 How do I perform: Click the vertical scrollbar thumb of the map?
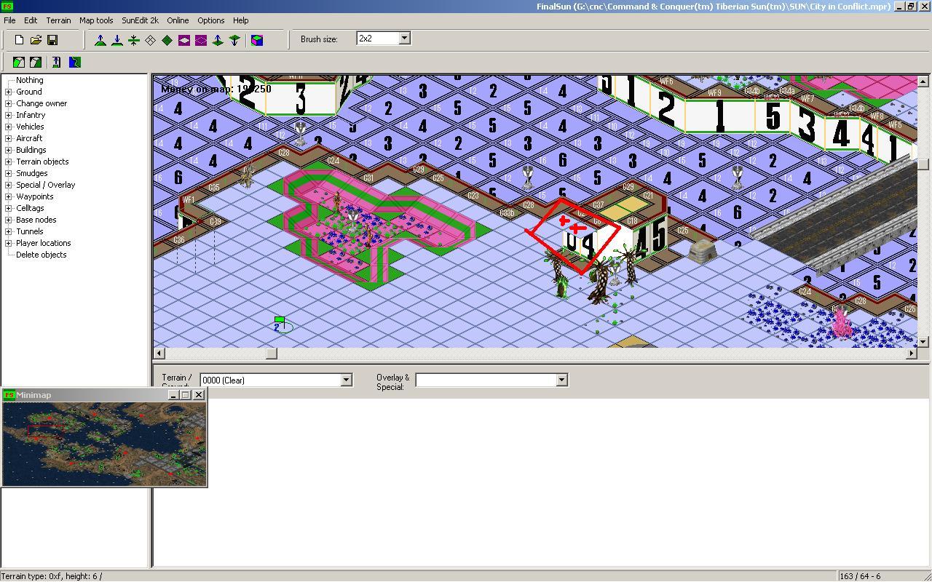point(923,164)
